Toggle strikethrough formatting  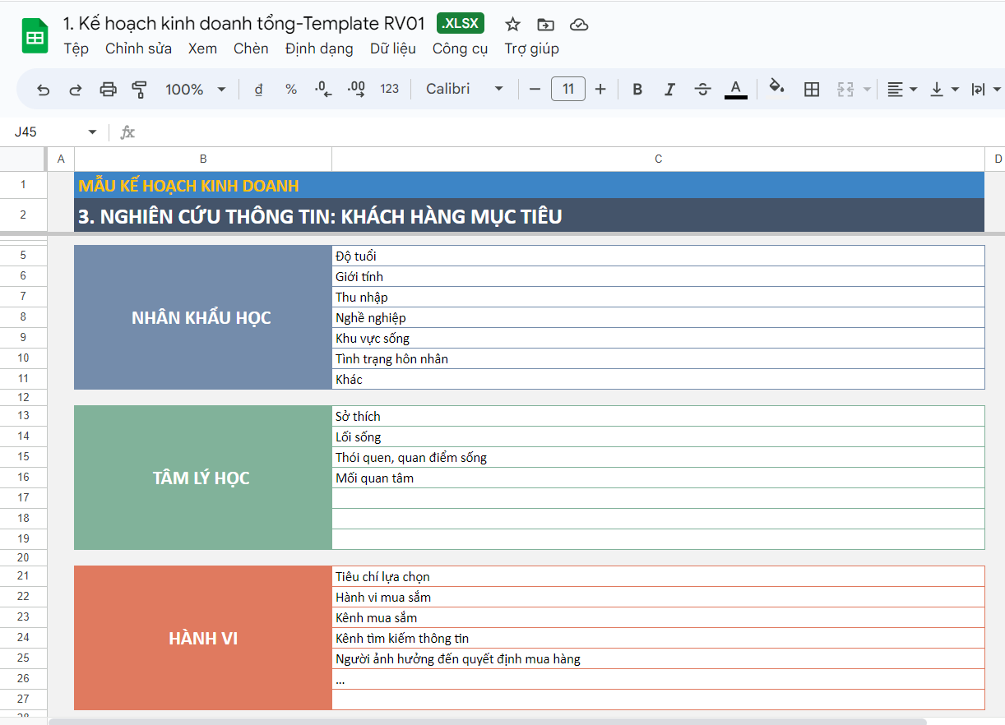tap(702, 89)
